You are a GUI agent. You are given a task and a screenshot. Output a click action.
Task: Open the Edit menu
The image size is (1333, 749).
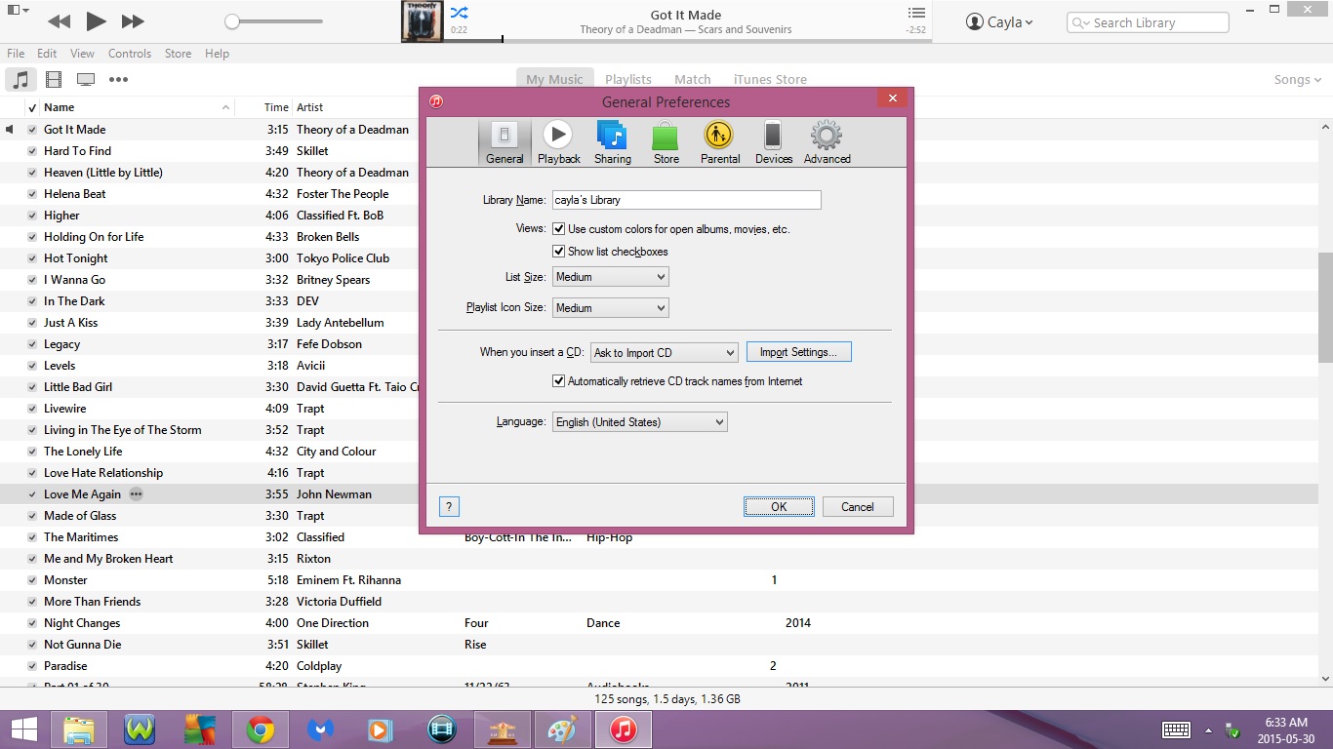(47, 54)
